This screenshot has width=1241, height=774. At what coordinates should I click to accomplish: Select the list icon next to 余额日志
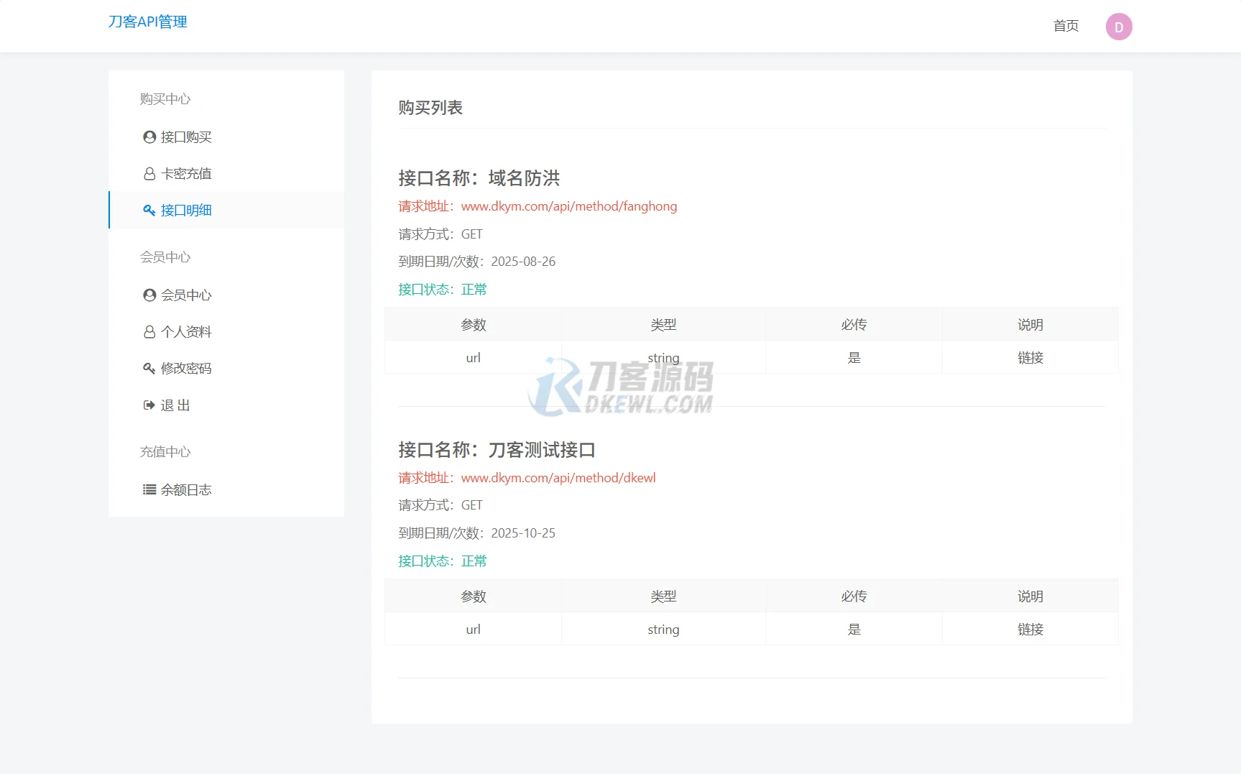tap(149, 489)
